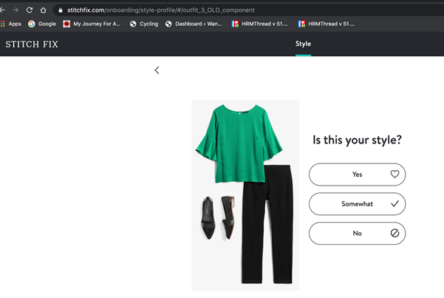Choose the Somewhat answer button

[357, 204]
